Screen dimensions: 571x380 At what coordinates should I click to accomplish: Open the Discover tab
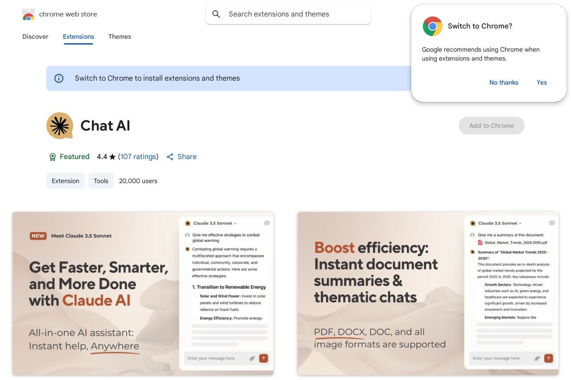pos(35,37)
